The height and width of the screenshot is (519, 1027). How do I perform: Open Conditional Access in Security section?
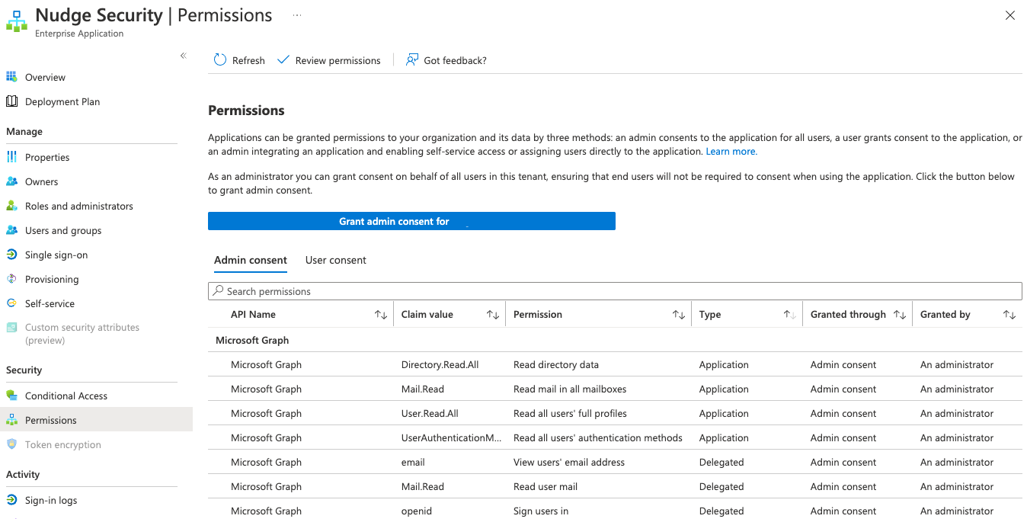[x=66, y=396]
